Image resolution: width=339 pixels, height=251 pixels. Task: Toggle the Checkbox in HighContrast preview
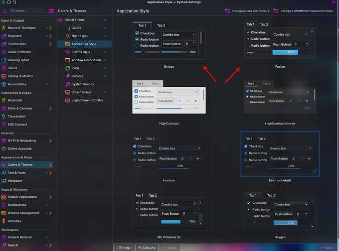point(136,91)
